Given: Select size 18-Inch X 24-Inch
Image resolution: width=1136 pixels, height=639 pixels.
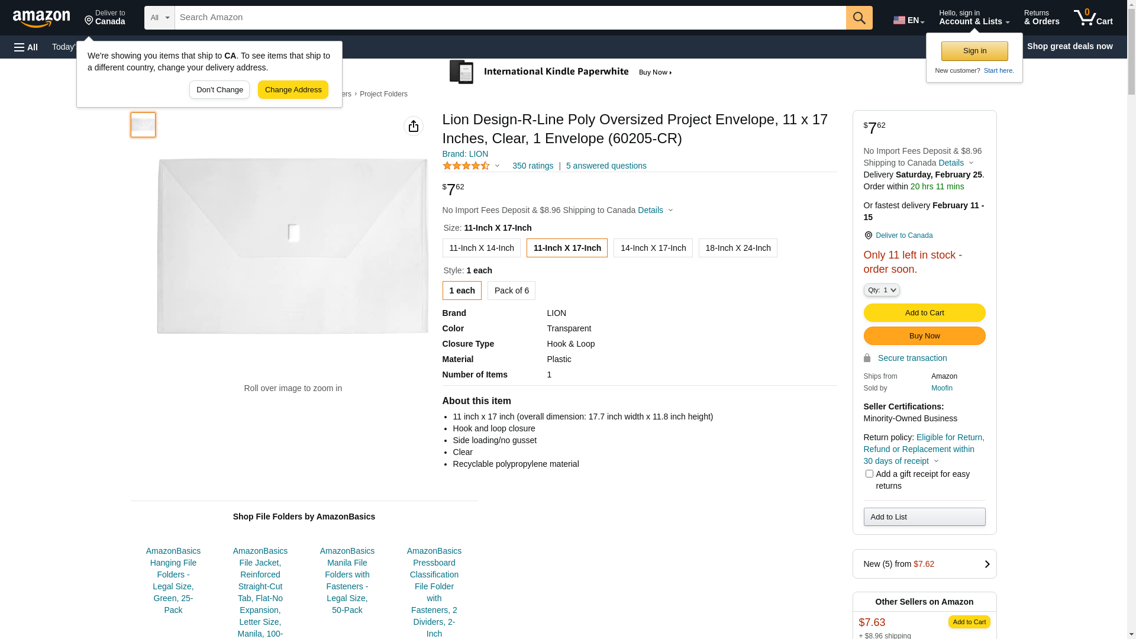Looking at the screenshot, I should [738, 248].
